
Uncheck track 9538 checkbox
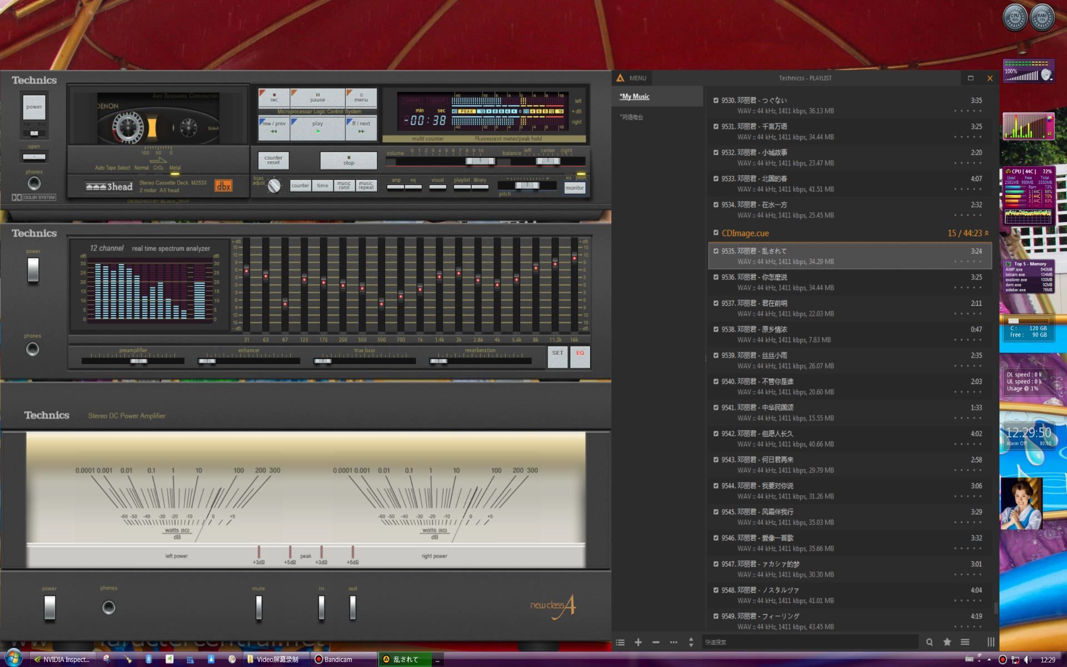(716, 329)
